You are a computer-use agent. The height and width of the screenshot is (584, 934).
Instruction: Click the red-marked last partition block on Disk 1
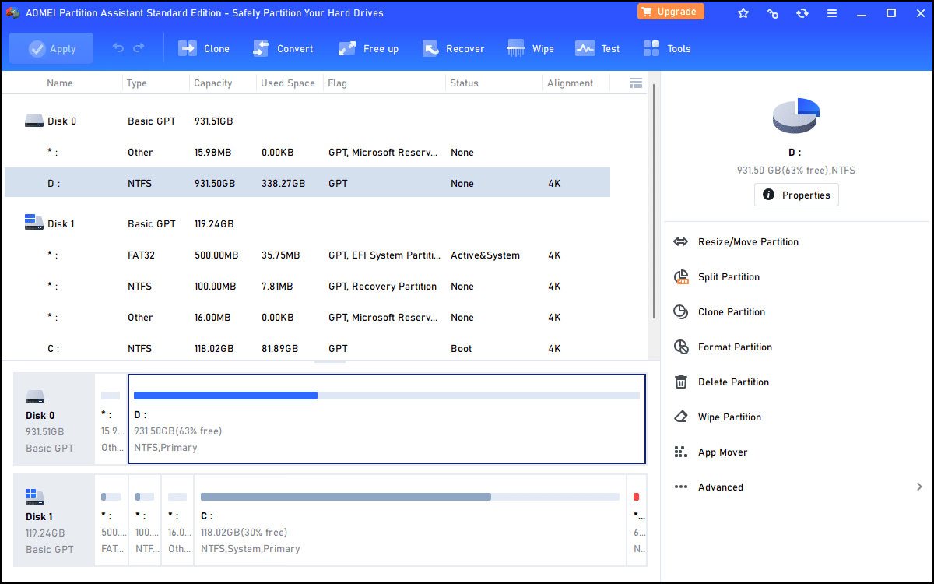[x=637, y=520]
